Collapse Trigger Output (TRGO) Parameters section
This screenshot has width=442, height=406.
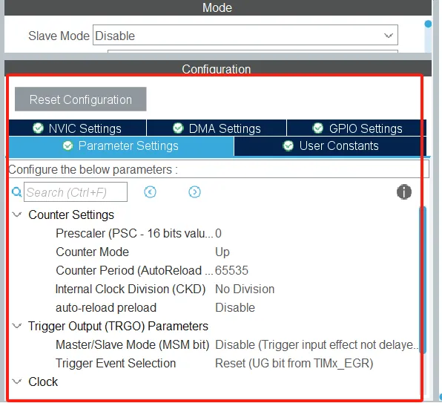(x=17, y=327)
